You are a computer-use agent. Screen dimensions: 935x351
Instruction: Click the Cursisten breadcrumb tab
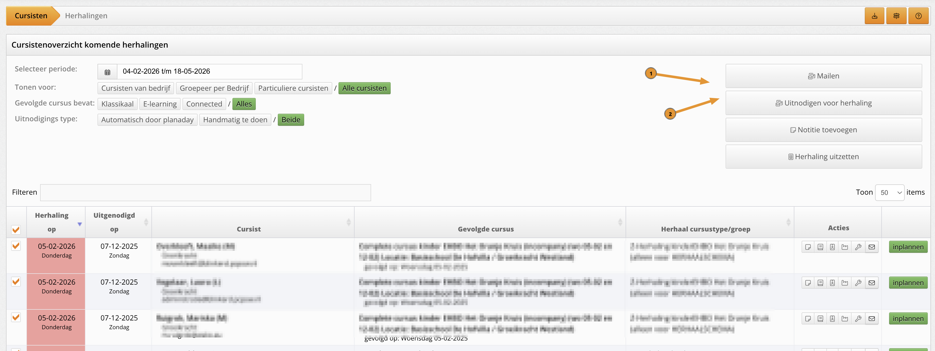[31, 16]
